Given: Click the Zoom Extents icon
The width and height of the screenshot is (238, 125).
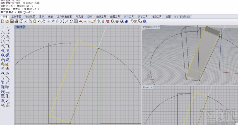Looking at the screenshot, I should tap(62, 21).
